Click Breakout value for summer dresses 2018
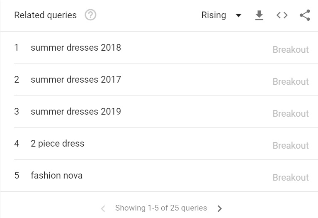This screenshot has width=318, height=218. pos(291,49)
